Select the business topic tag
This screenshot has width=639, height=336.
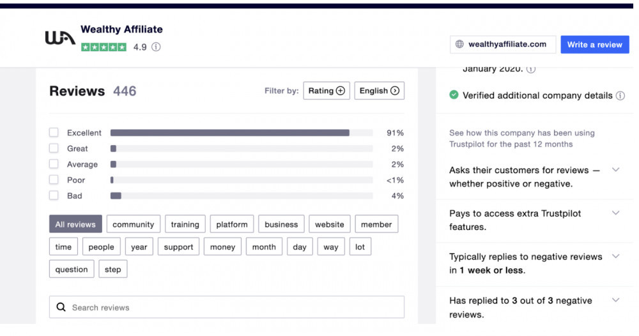(281, 224)
